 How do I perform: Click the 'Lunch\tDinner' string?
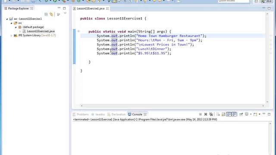tap(151, 49)
